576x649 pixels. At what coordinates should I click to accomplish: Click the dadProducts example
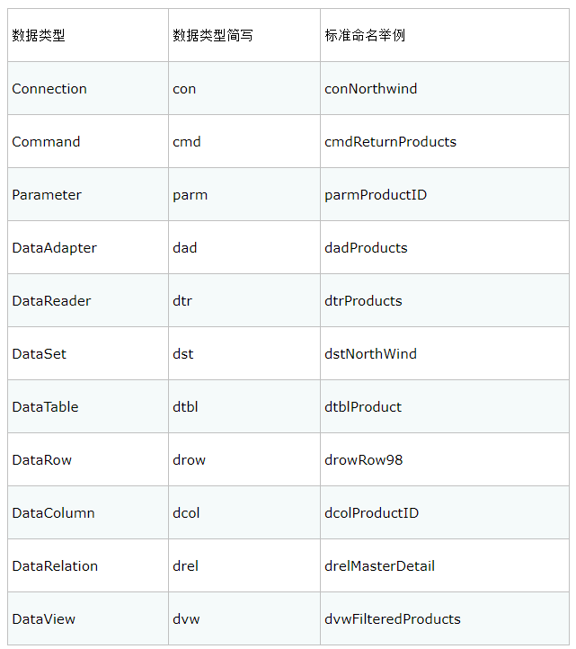coord(366,248)
